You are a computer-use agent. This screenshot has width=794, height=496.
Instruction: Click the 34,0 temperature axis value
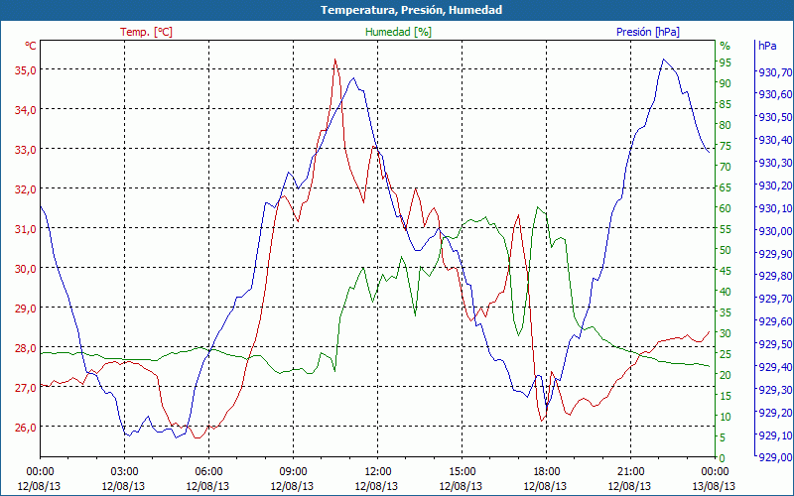coord(26,110)
